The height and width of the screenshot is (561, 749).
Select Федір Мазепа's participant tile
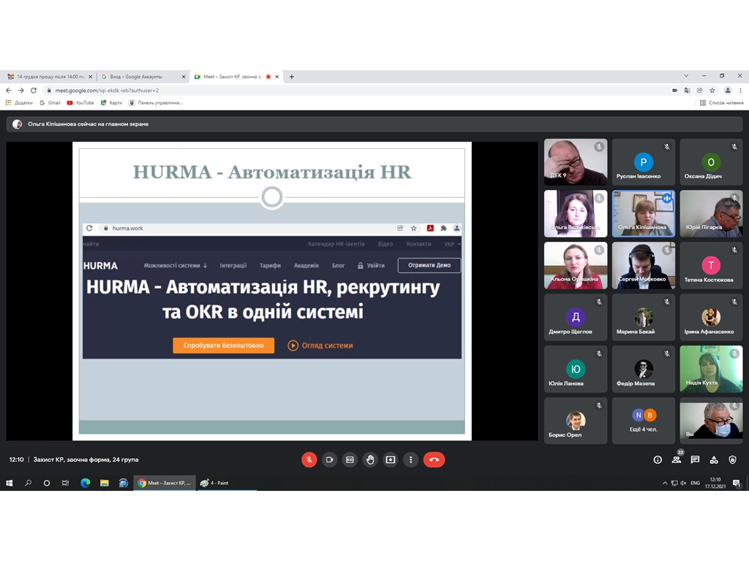point(644,369)
